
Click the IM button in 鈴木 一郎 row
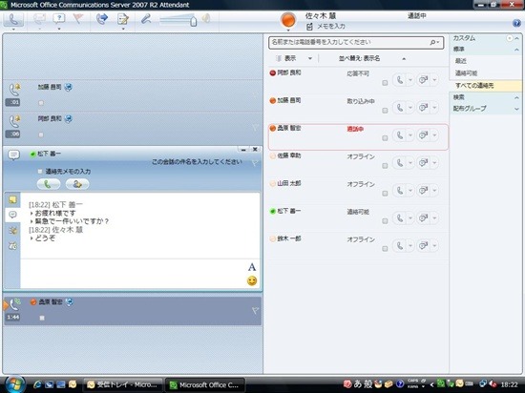pos(423,245)
